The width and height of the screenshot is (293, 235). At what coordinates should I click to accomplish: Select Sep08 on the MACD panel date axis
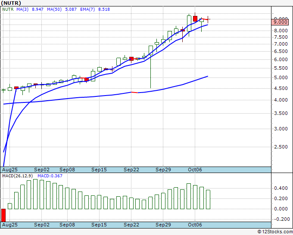(x=67, y=225)
